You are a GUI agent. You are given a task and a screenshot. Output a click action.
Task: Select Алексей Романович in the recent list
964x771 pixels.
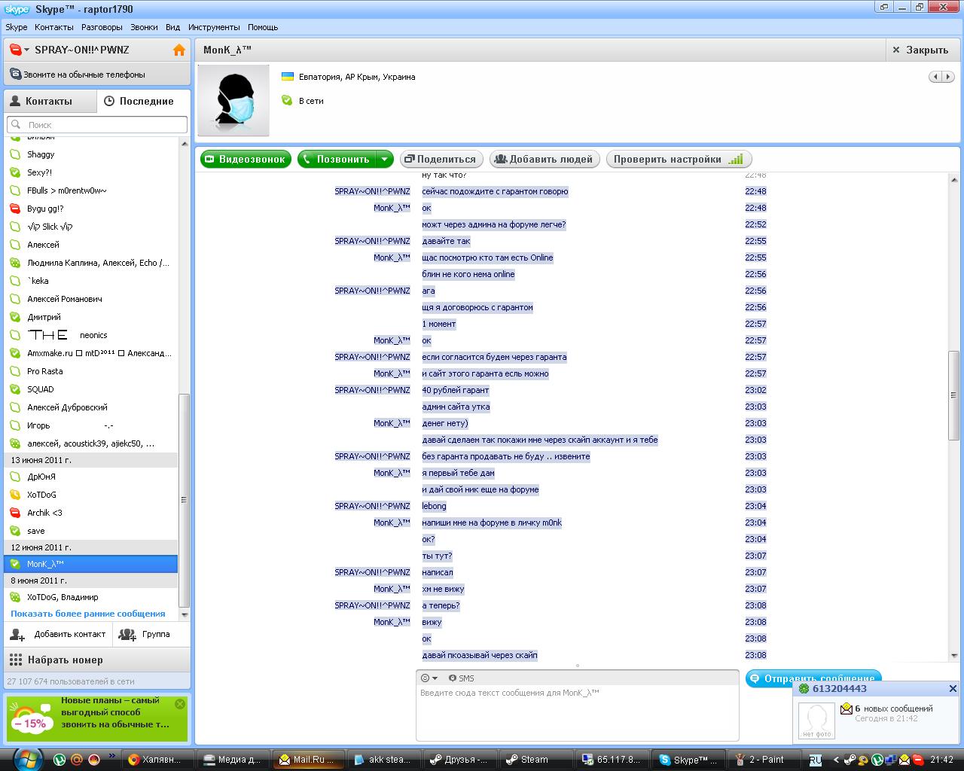pyautogui.click(x=91, y=299)
